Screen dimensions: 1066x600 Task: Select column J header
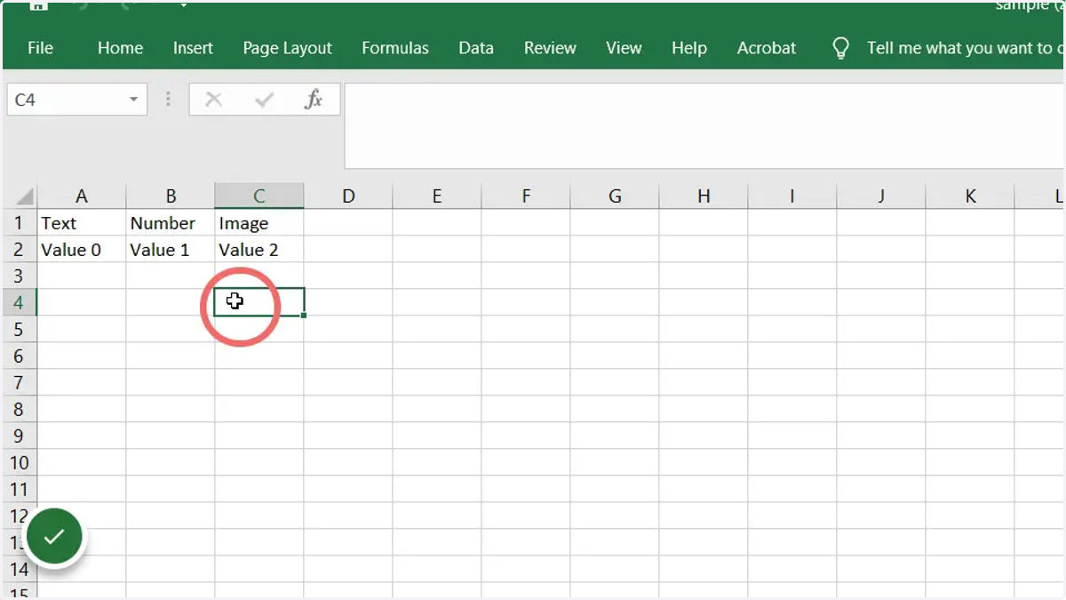pos(881,196)
